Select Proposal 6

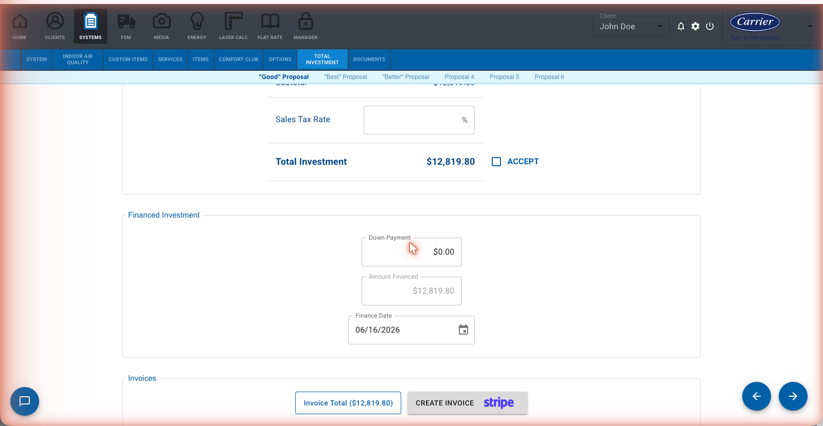[x=549, y=77]
